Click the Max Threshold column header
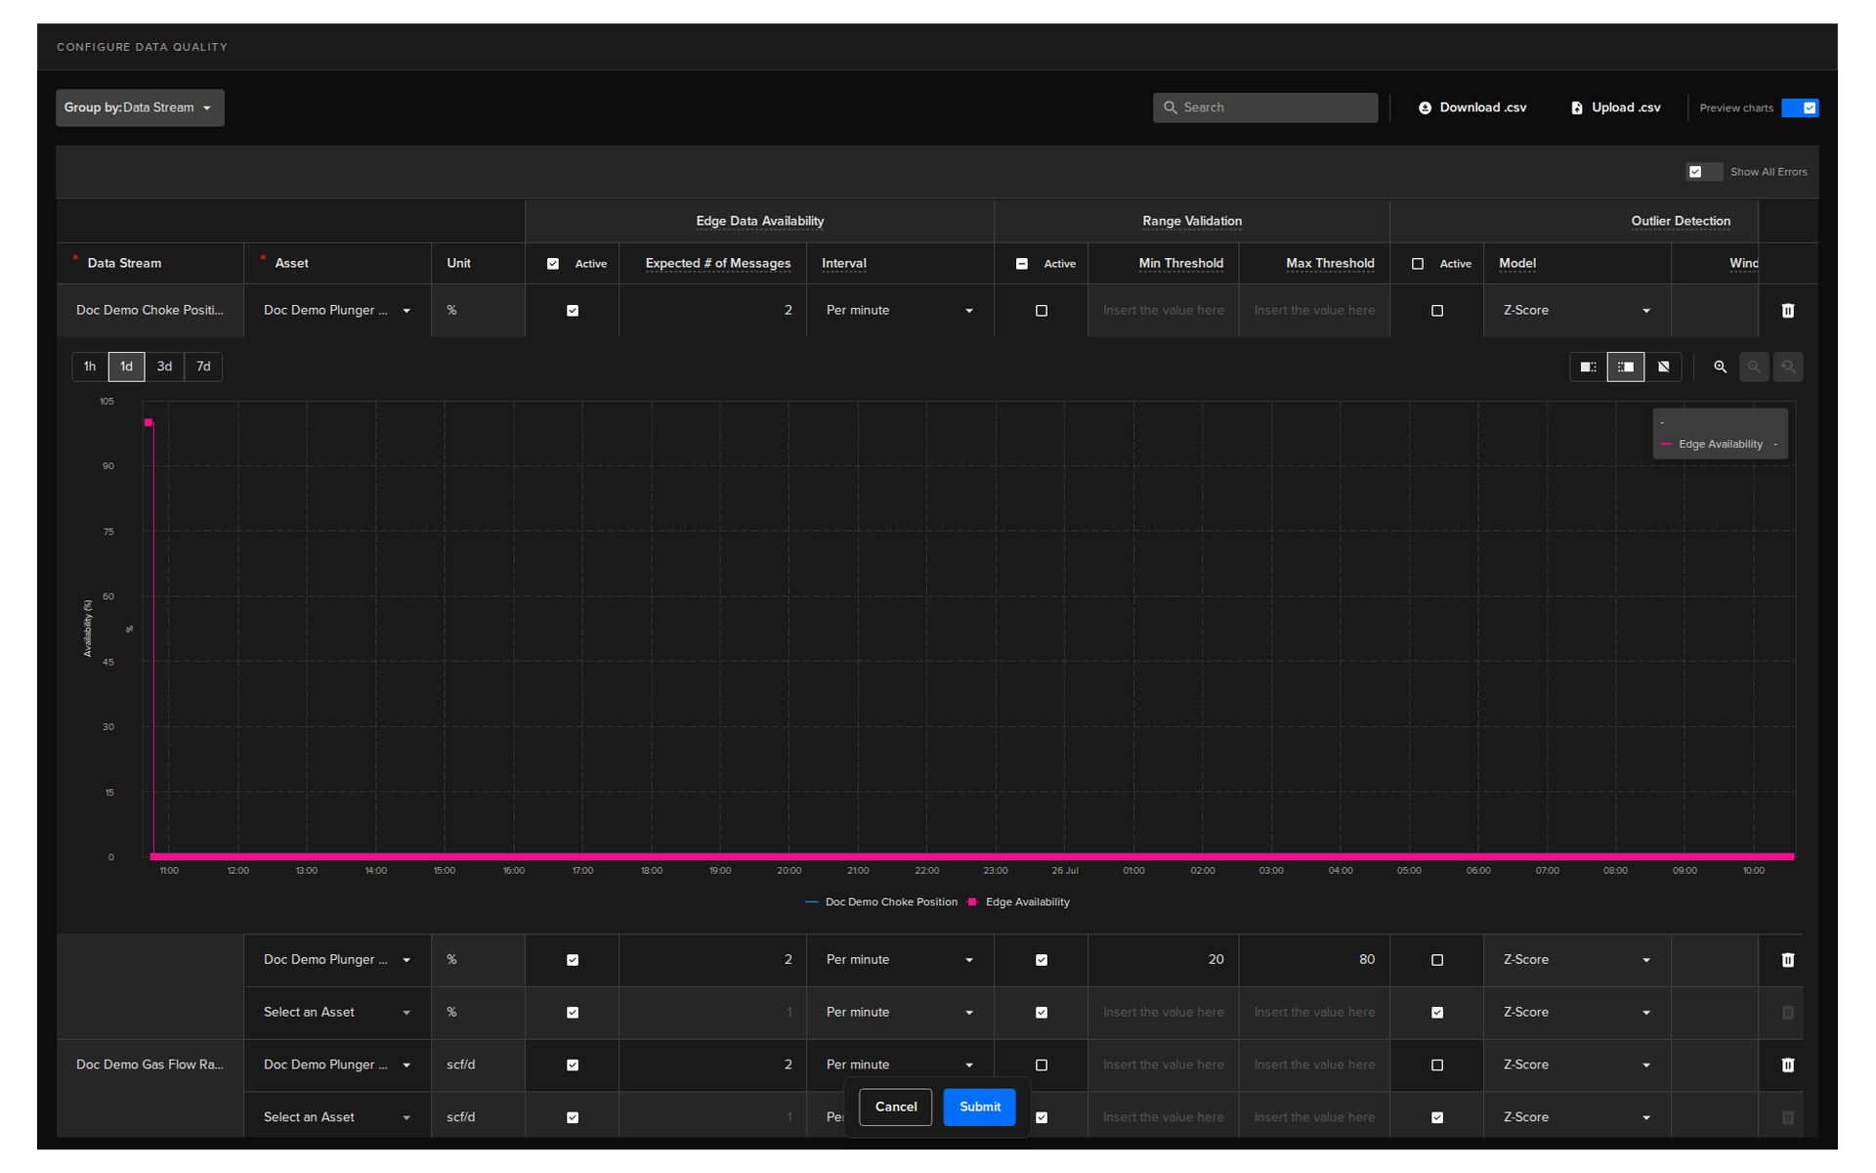Image resolution: width=1876 pixels, height=1173 pixels. click(1330, 263)
